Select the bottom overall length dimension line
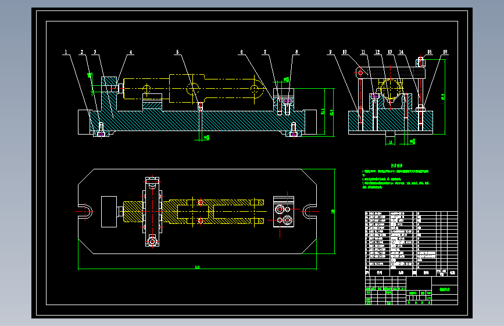 coord(198,267)
